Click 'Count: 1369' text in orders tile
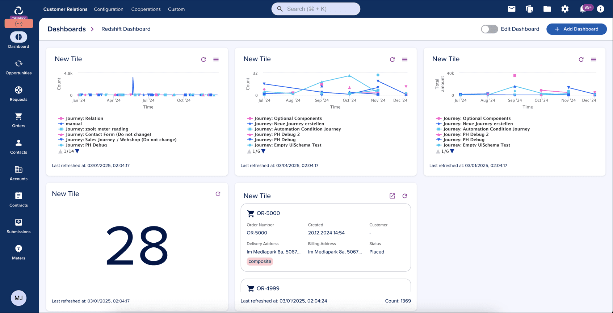 tap(398, 301)
